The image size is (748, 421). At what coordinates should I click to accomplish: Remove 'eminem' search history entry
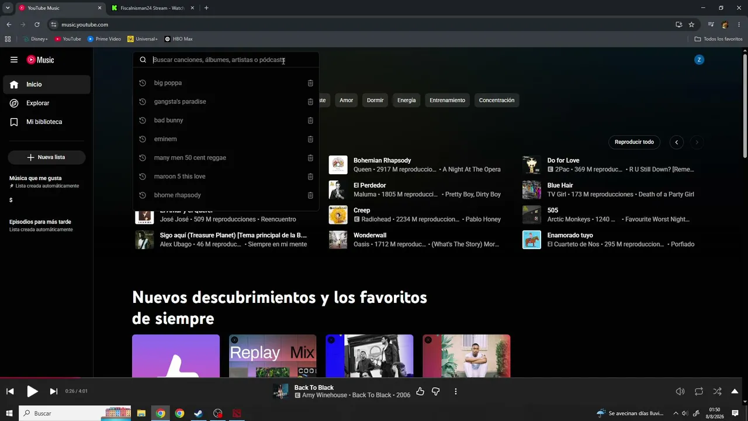pyautogui.click(x=310, y=139)
